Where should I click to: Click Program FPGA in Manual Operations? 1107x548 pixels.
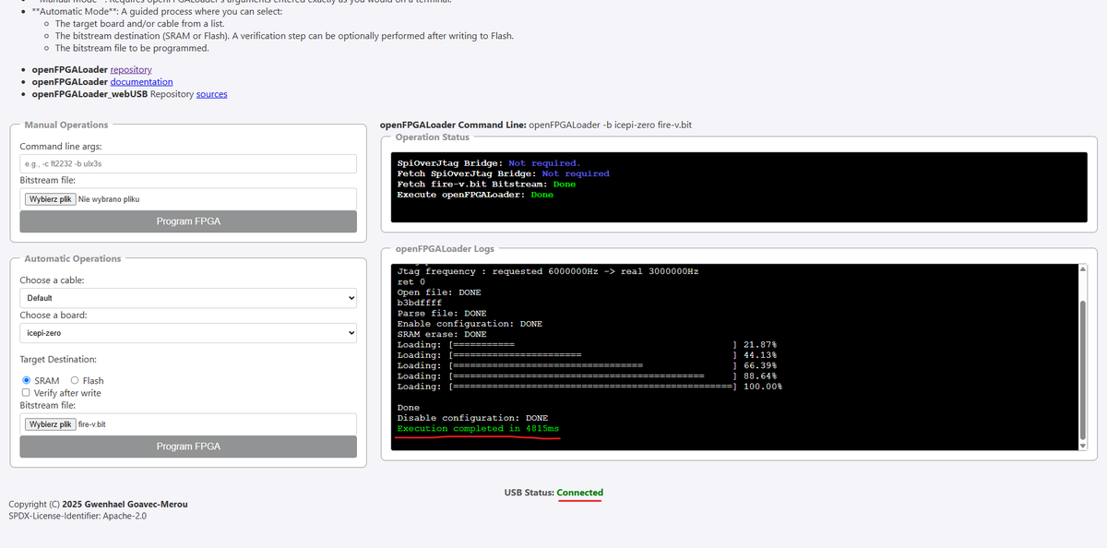coord(188,221)
